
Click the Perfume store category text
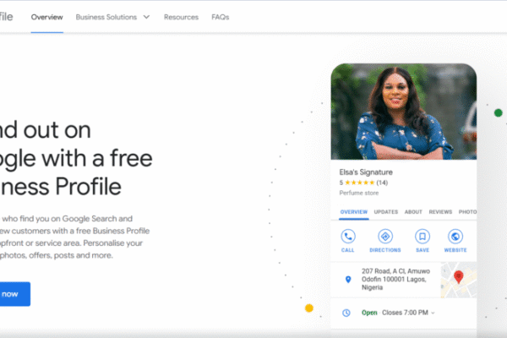tap(358, 194)
